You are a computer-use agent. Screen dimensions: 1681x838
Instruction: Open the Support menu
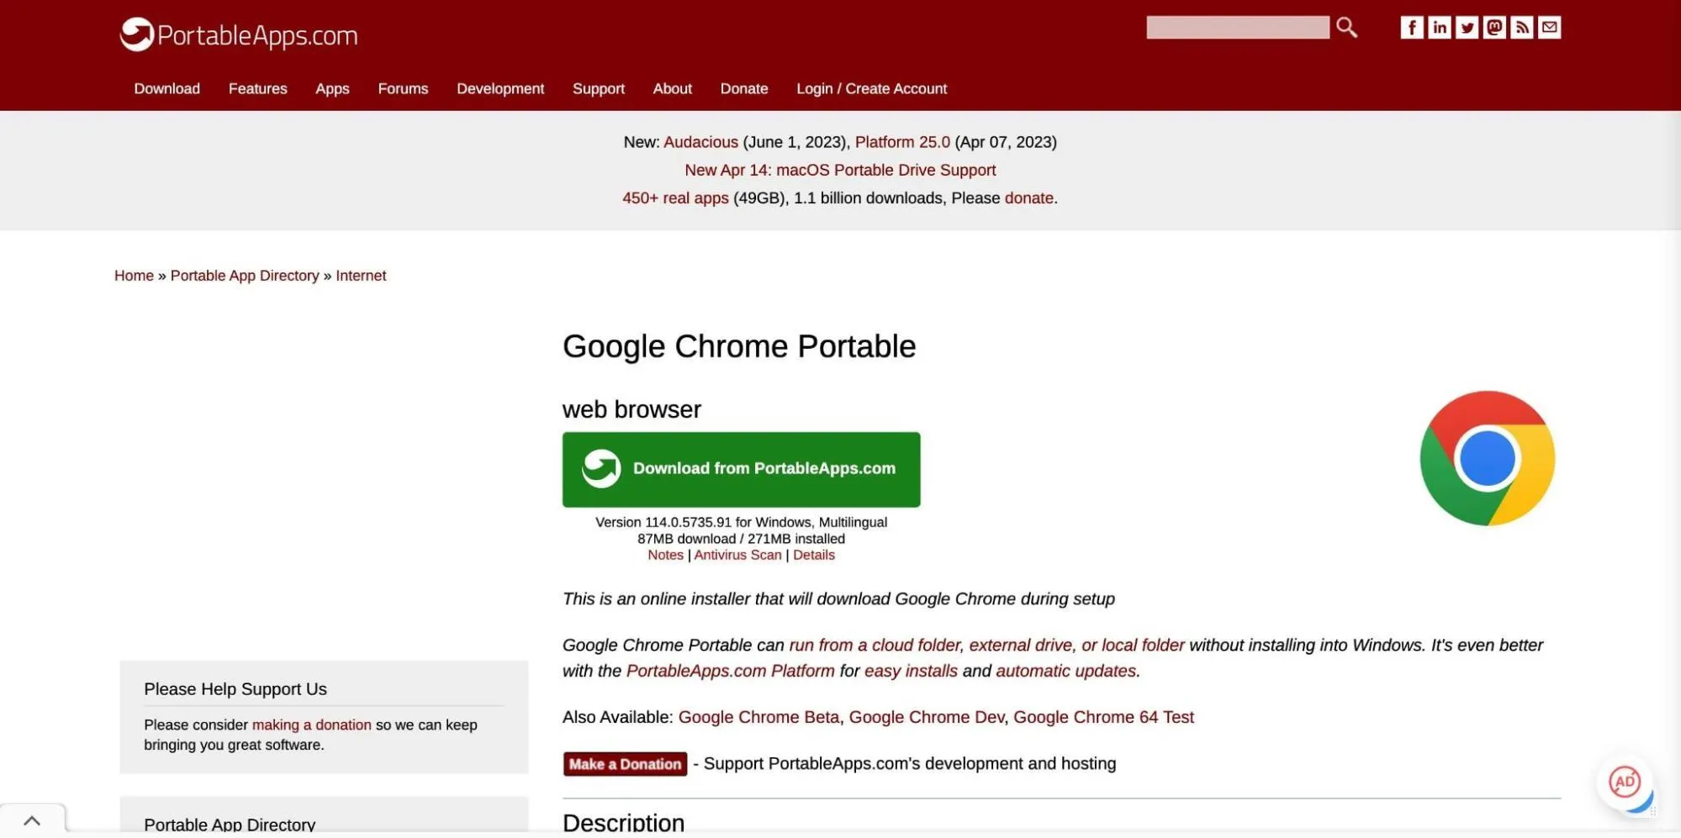pyautogui.click(x=599, y=88)
